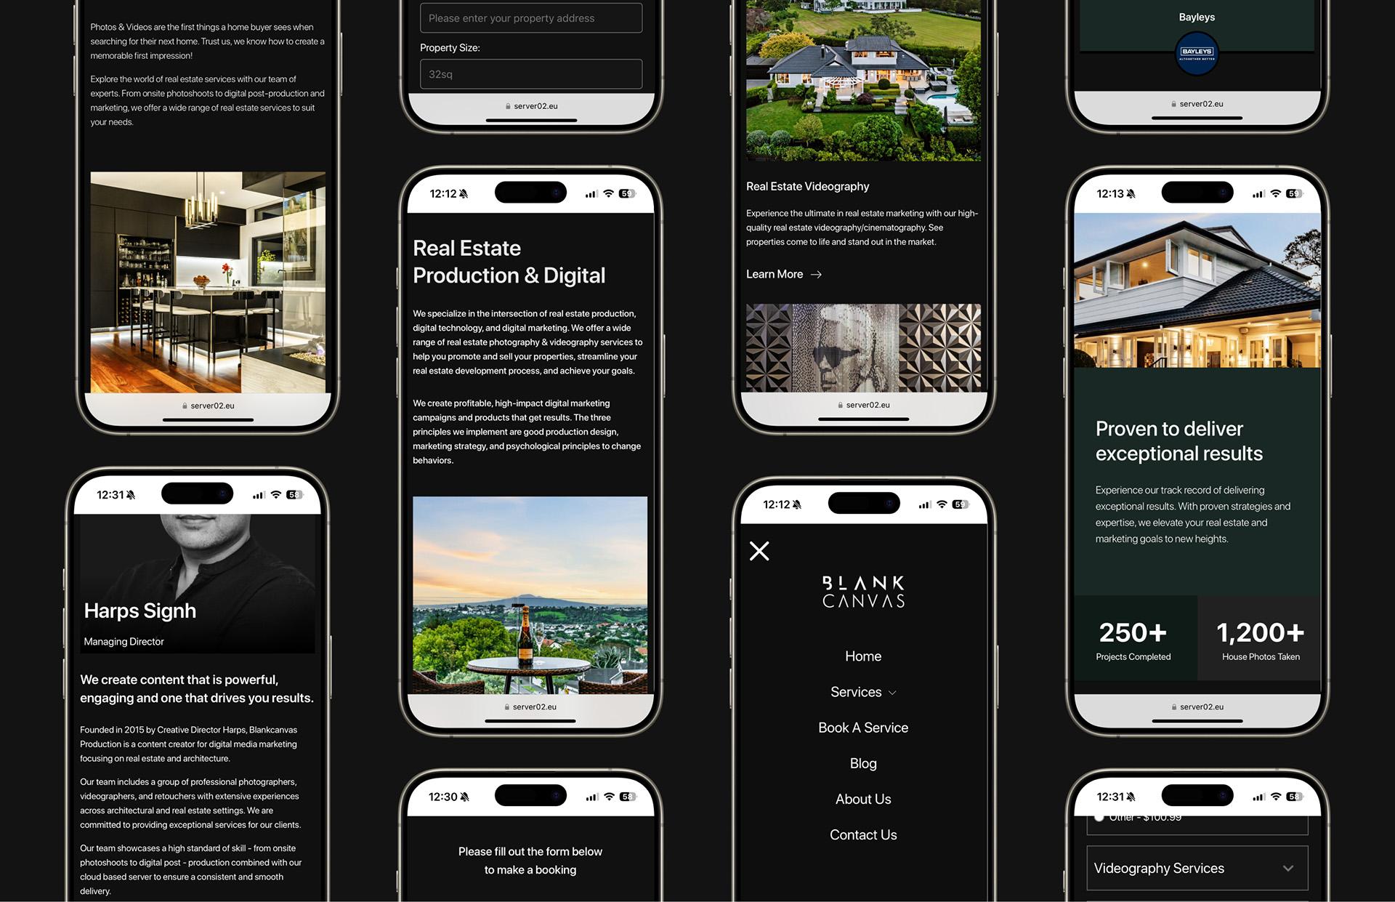1395x902 pixels.
Task: Click the property address input field
Action: (x=530, y=18)
